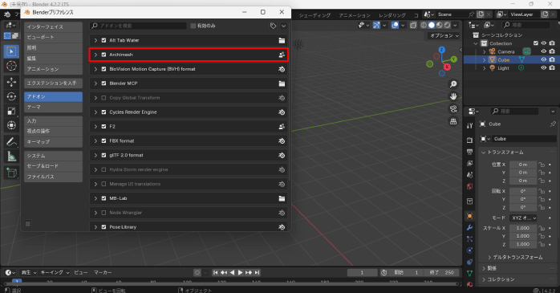The height and width of the screenshot is (293, 560).
Task: Click the viewport pan hand icon
Action: tap(453, 96)
